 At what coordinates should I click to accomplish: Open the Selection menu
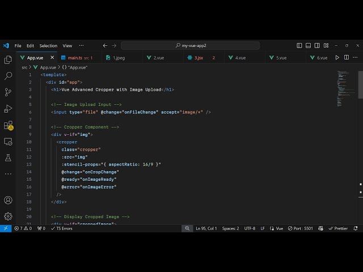(x=48, y=45)
